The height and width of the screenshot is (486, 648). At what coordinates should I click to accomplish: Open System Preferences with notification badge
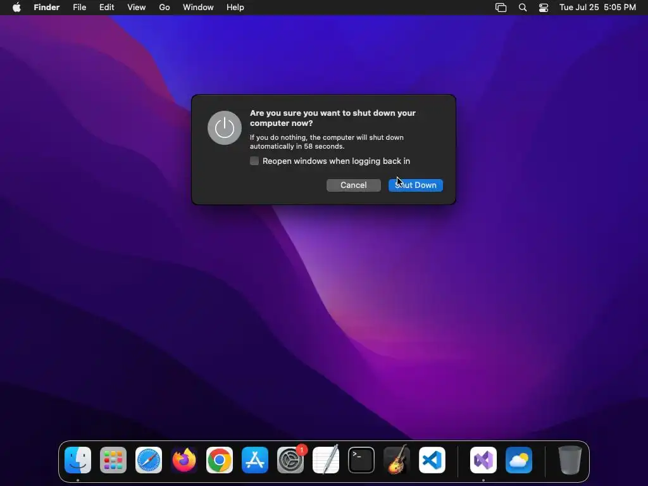point(290,460)
